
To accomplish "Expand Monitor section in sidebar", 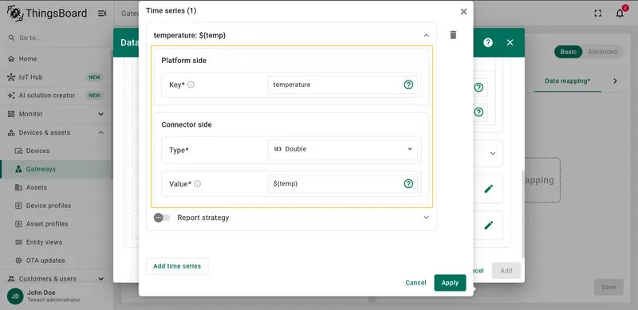I will point(56,114).
